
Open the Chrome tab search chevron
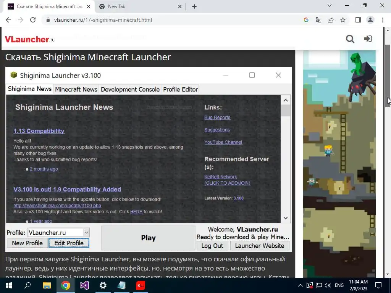[330, 5]
